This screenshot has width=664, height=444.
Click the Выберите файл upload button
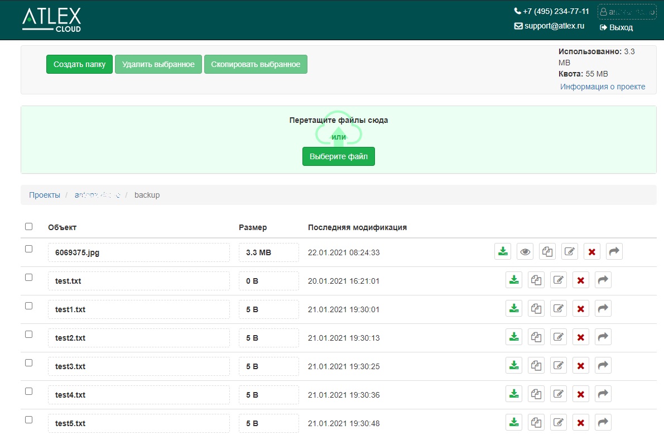(338, 156)
